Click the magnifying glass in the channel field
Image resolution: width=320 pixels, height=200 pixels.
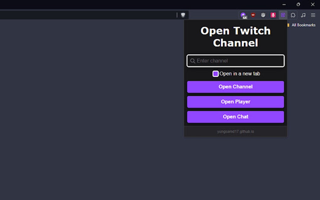(193, 61)
